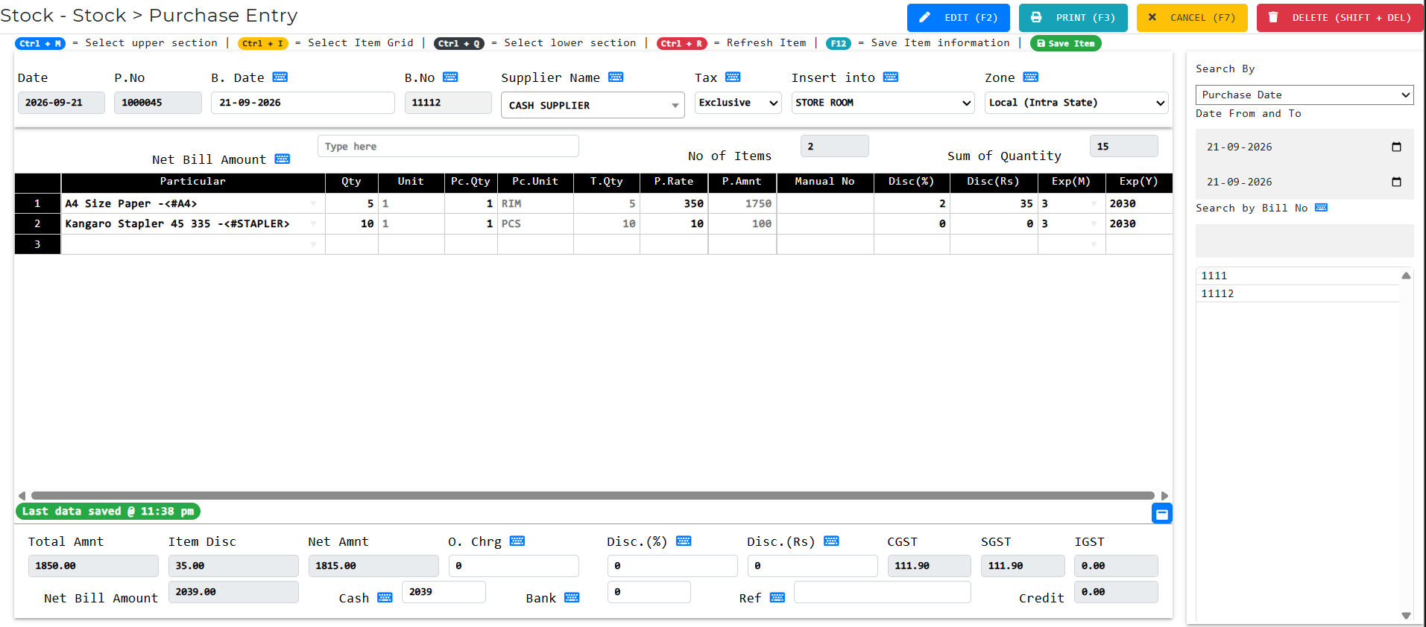Click the Qty cell of Kangaro Stapler row

click(x=352, y=224)
